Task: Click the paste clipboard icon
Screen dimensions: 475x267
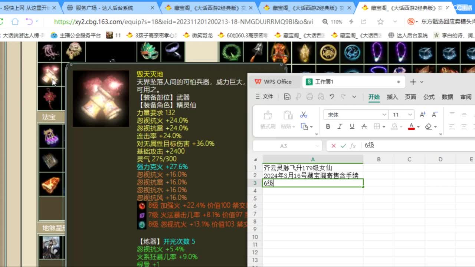Action: click(x=288, y=115)
